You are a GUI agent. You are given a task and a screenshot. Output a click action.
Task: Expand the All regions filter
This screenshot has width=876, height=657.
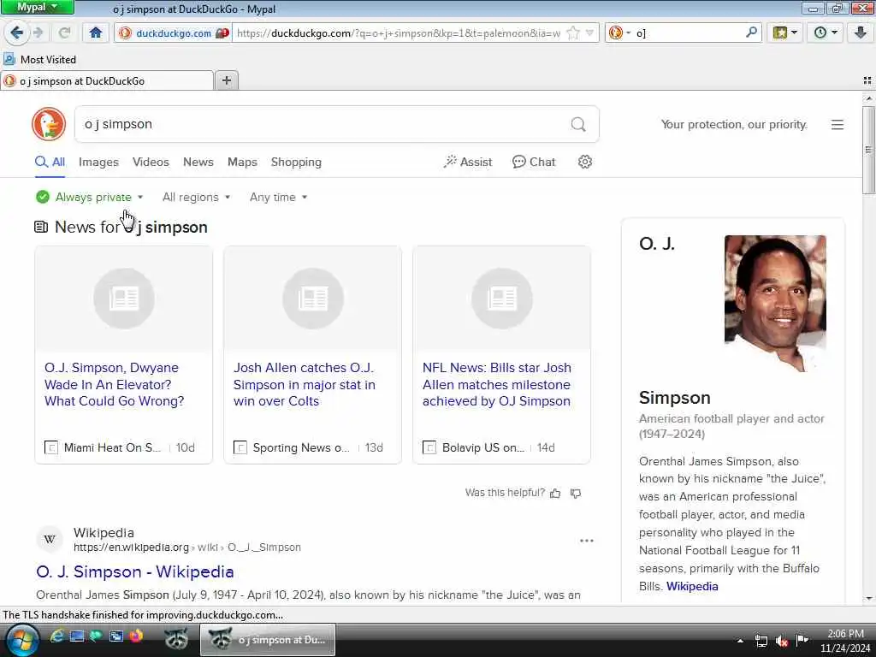point(196,198)
